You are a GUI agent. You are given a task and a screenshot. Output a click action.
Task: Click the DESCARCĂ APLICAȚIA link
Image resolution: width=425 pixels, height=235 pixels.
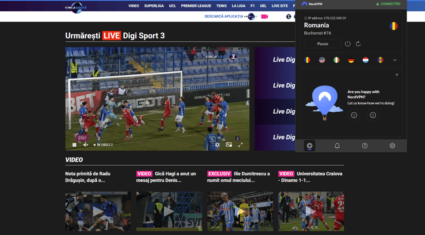pyautogui.click(x=224, y=16)
